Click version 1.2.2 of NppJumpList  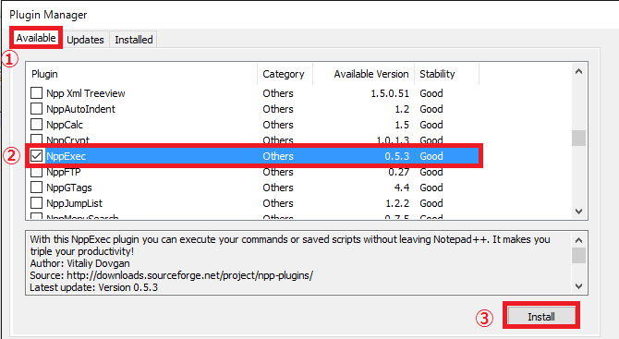click(397, 203)
